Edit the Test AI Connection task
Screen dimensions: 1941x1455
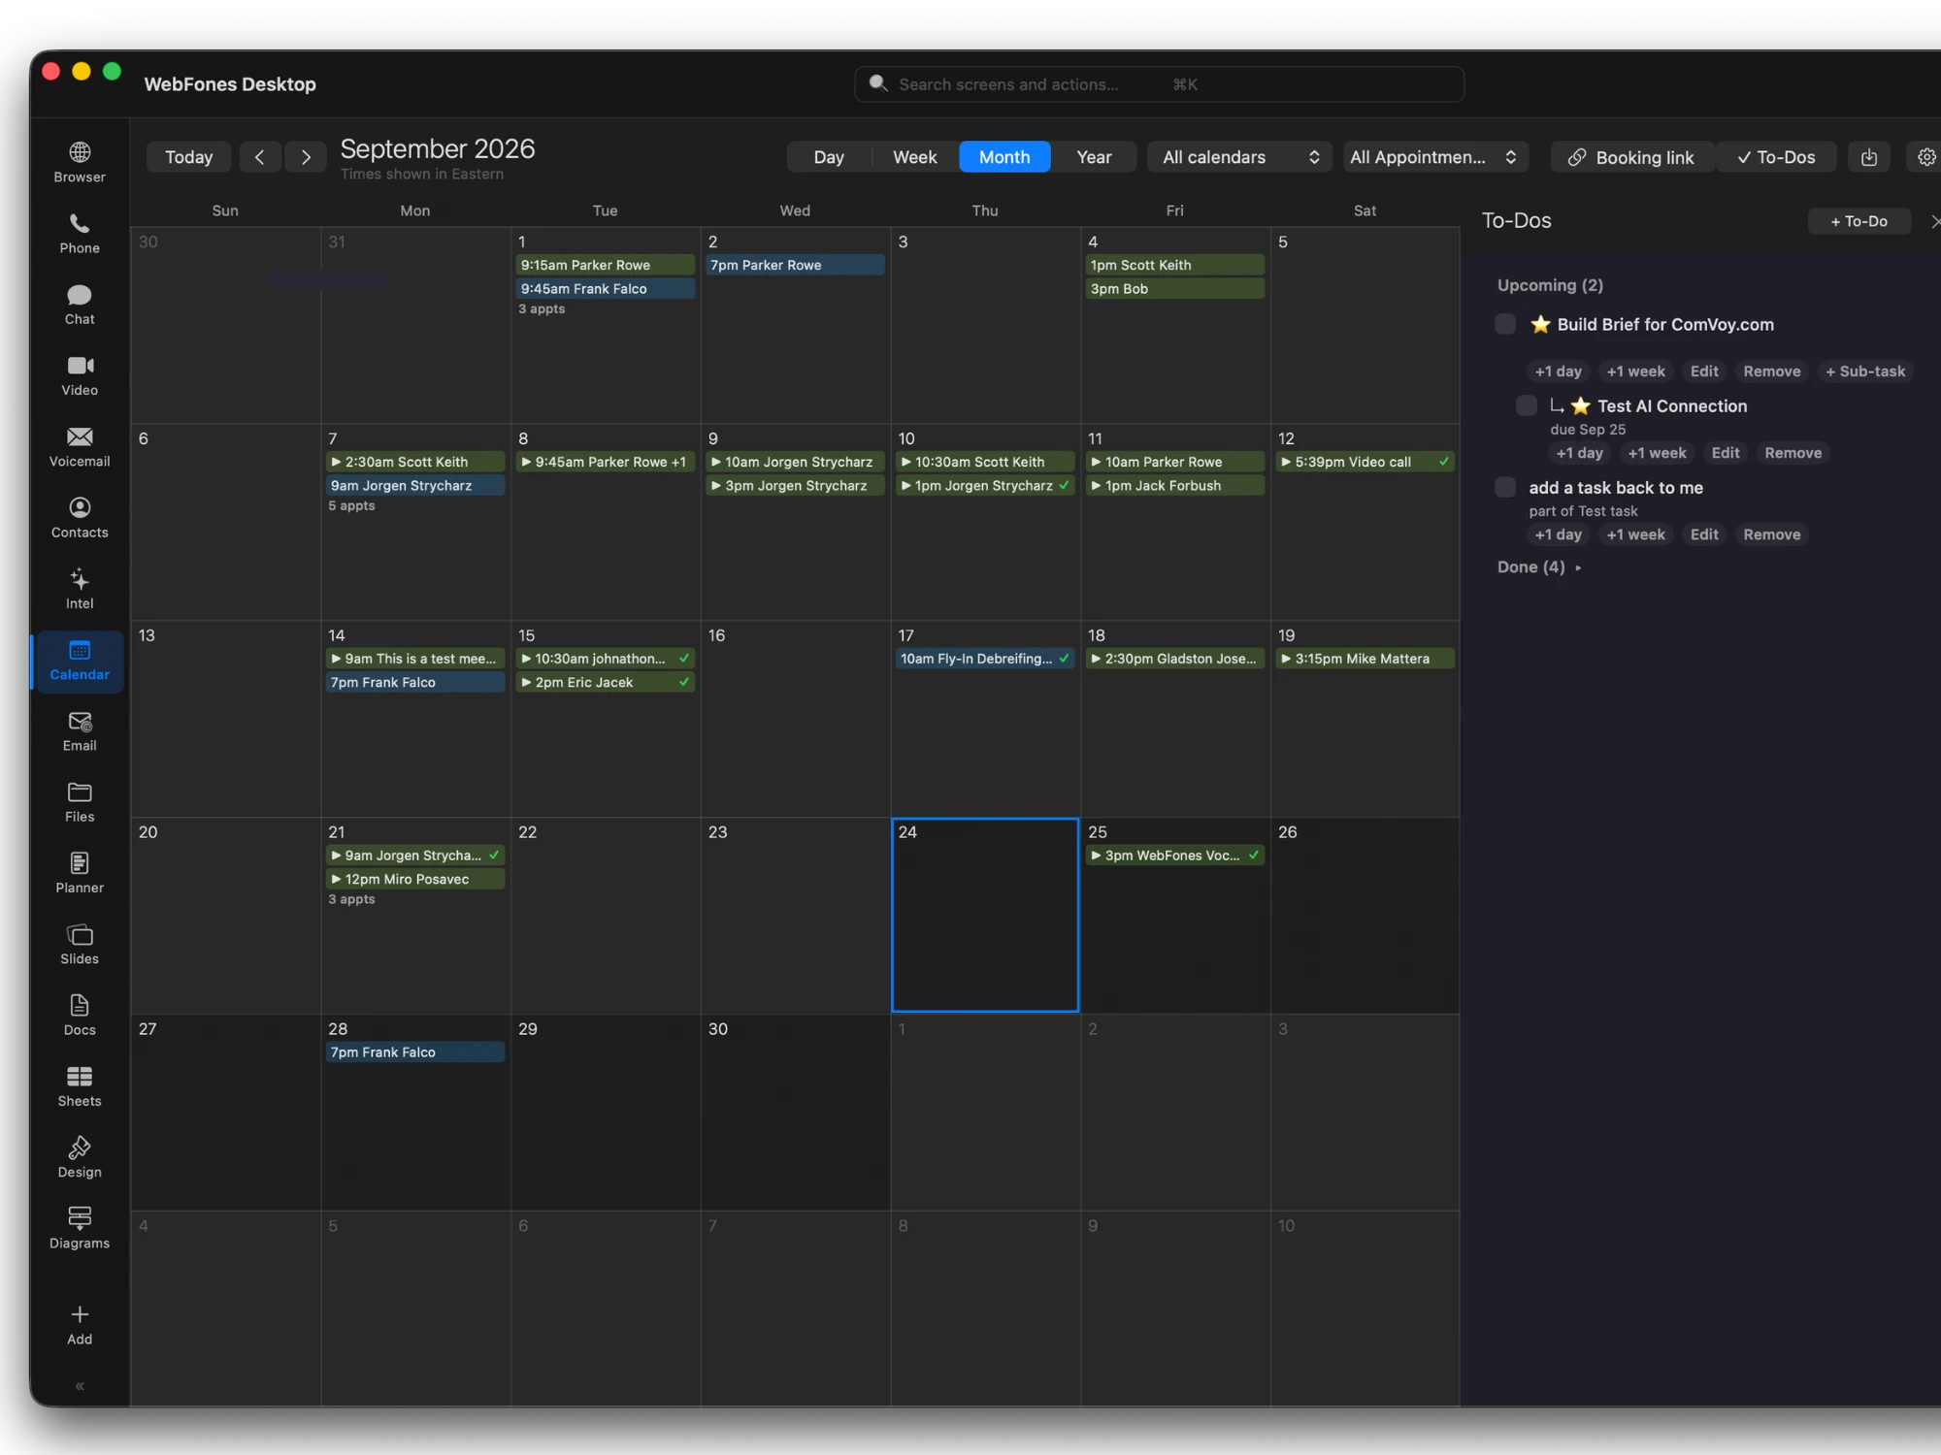[x=1726, y=453]
